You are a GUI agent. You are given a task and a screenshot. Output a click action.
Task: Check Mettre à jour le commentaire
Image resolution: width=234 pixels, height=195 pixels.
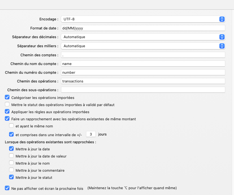point(12,170)
